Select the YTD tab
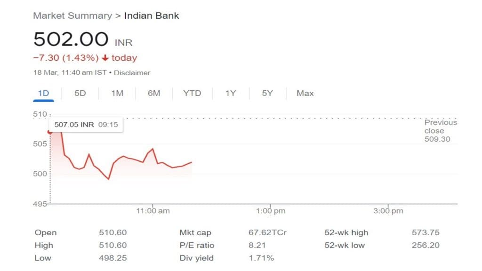The image size is (482, 271). [x=192, y=93]
